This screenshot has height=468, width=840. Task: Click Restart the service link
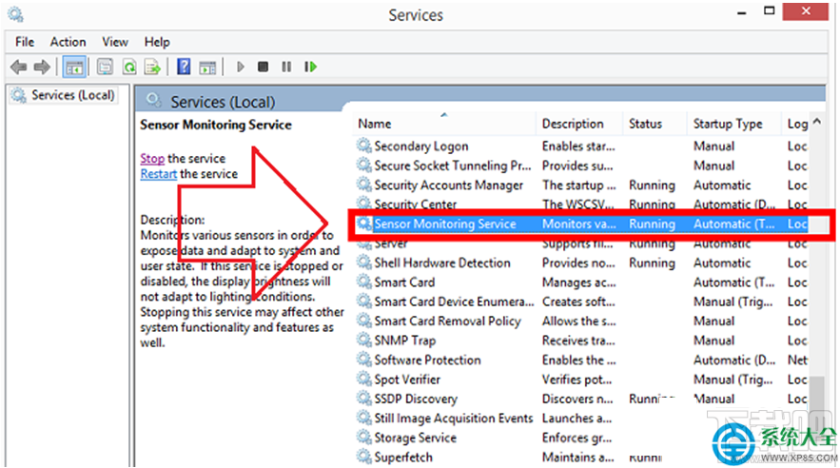point(159,174)
